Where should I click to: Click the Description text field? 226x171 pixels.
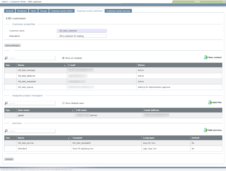pos(81,36)
